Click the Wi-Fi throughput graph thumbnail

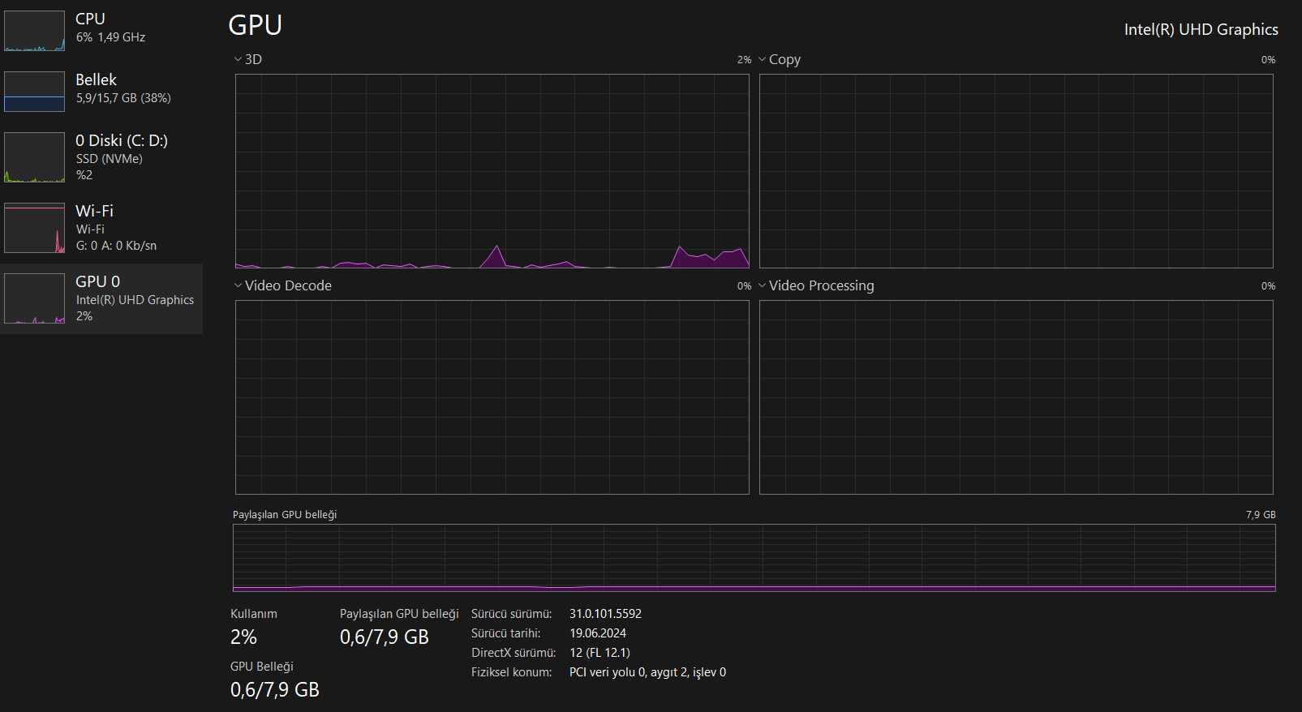tap(34, 228)
